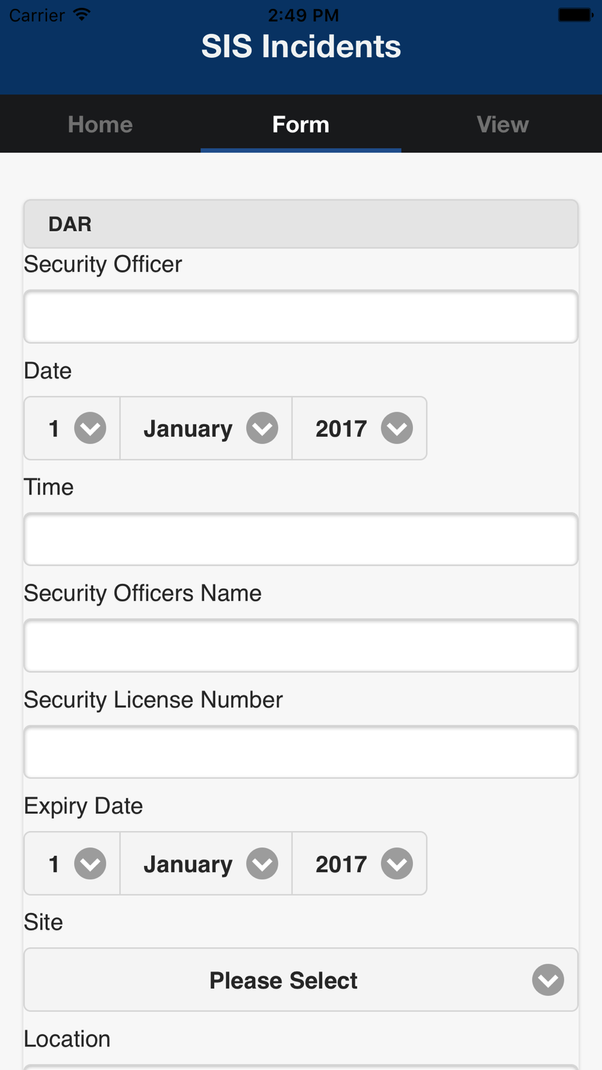This screenshot has height=1070, width=602.
Task: Switch to the View tab
Action: click(x=502, y=124)
